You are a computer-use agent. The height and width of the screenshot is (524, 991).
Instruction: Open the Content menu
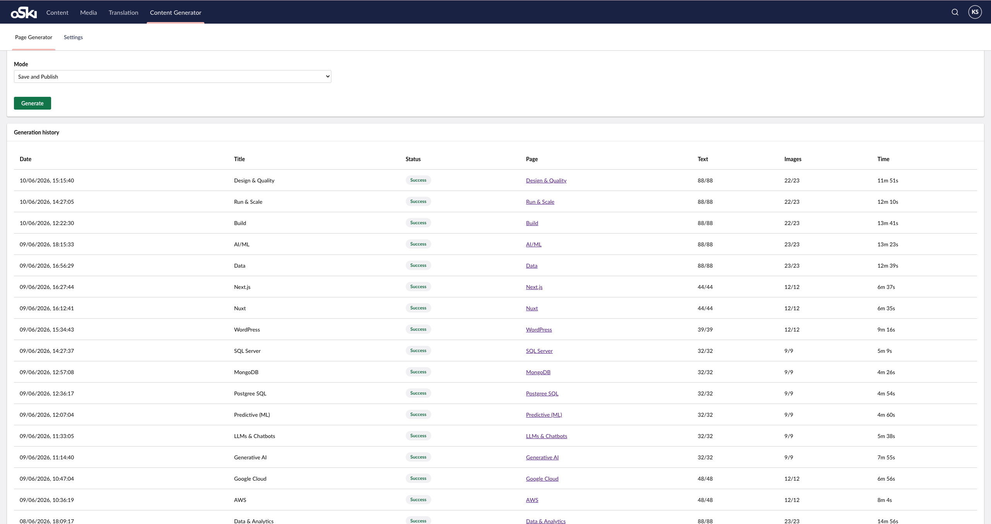[57, 12]
